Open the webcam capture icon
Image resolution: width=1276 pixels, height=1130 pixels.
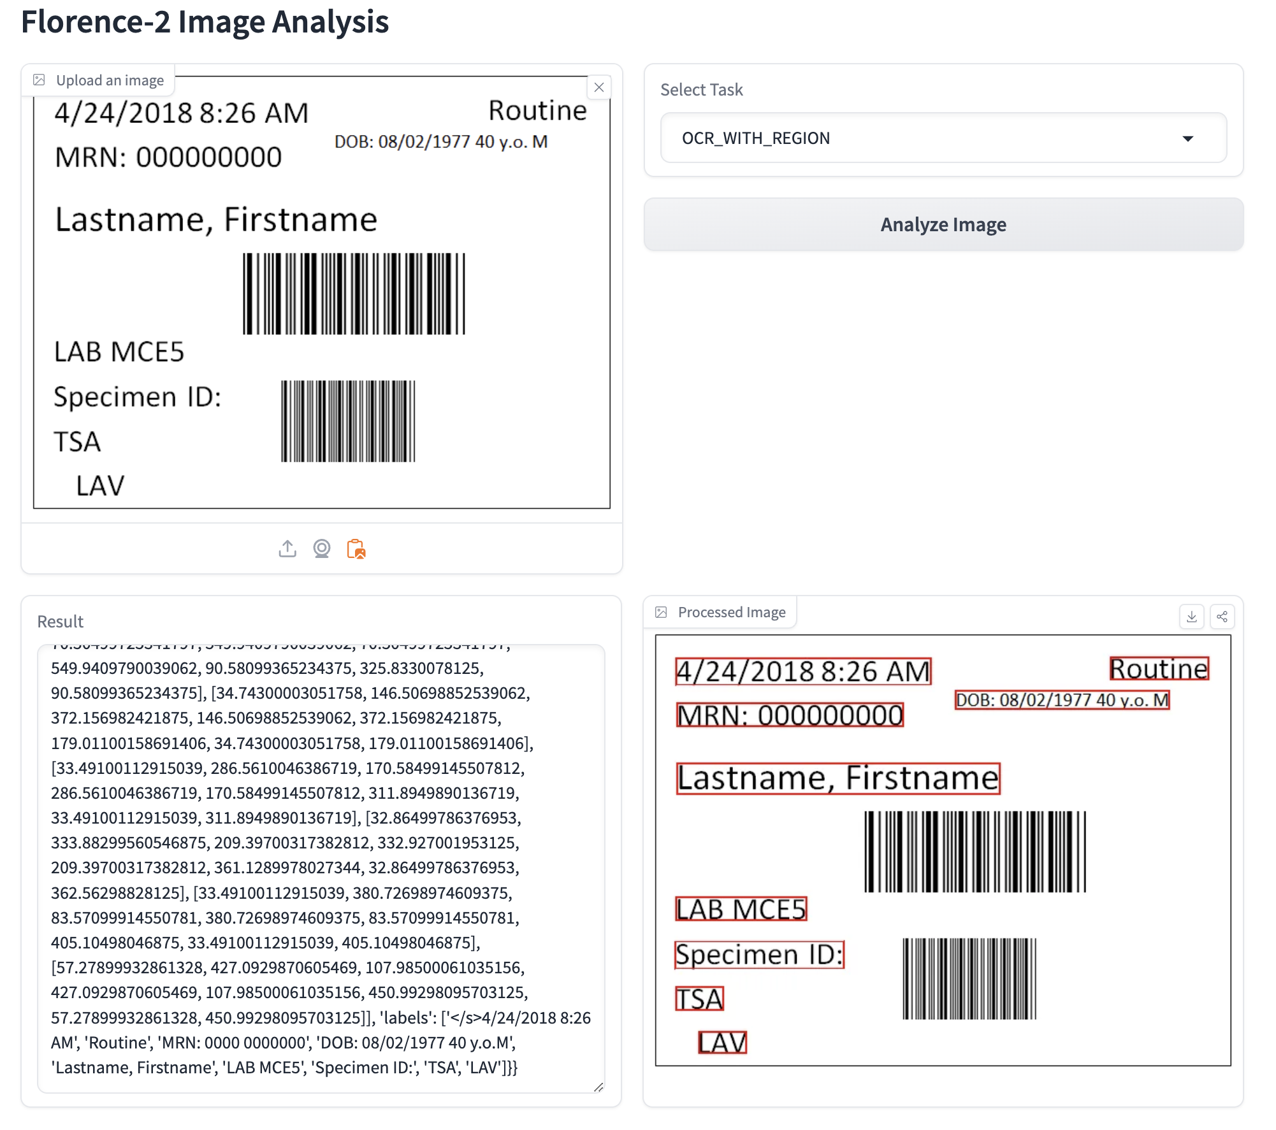(x=322, y=548)
